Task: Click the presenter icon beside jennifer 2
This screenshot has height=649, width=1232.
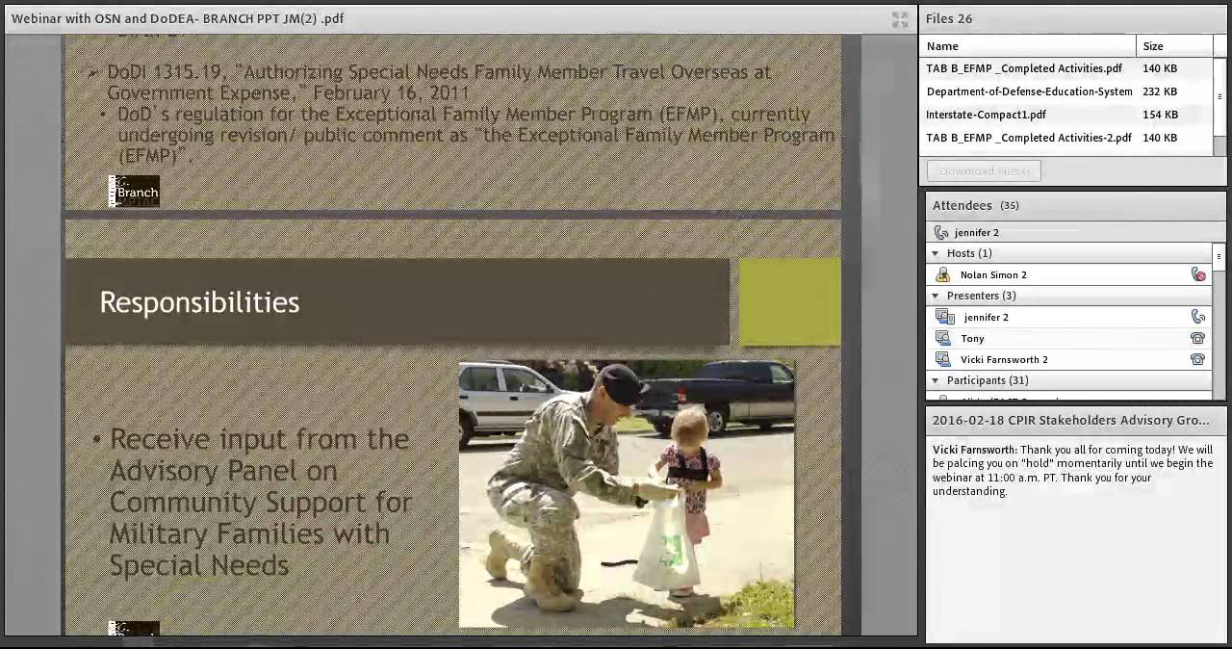Action: click(x=945, y=317)
